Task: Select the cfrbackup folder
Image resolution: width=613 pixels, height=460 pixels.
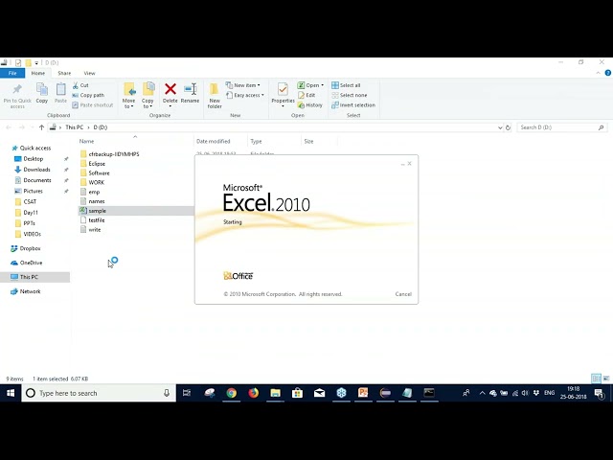Action: (x=109, y=154)
